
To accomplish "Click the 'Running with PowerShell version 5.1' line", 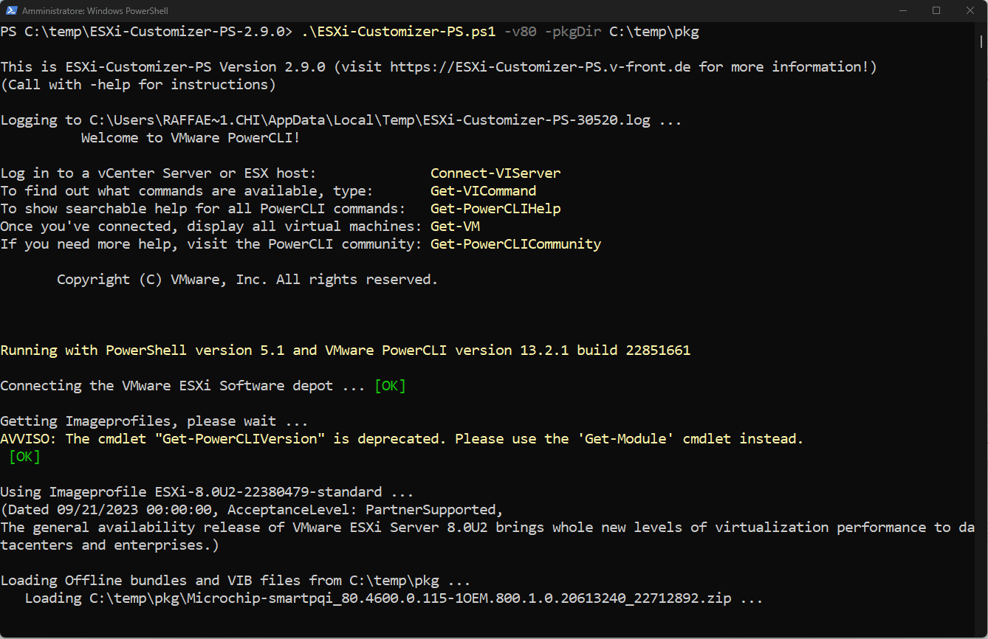I will coord(346,350).
